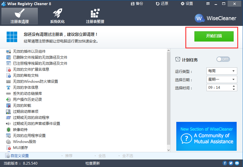Open the email icon in status bar
The width and height of the screenshot is (243, 167).
click(x=237, y=163)
